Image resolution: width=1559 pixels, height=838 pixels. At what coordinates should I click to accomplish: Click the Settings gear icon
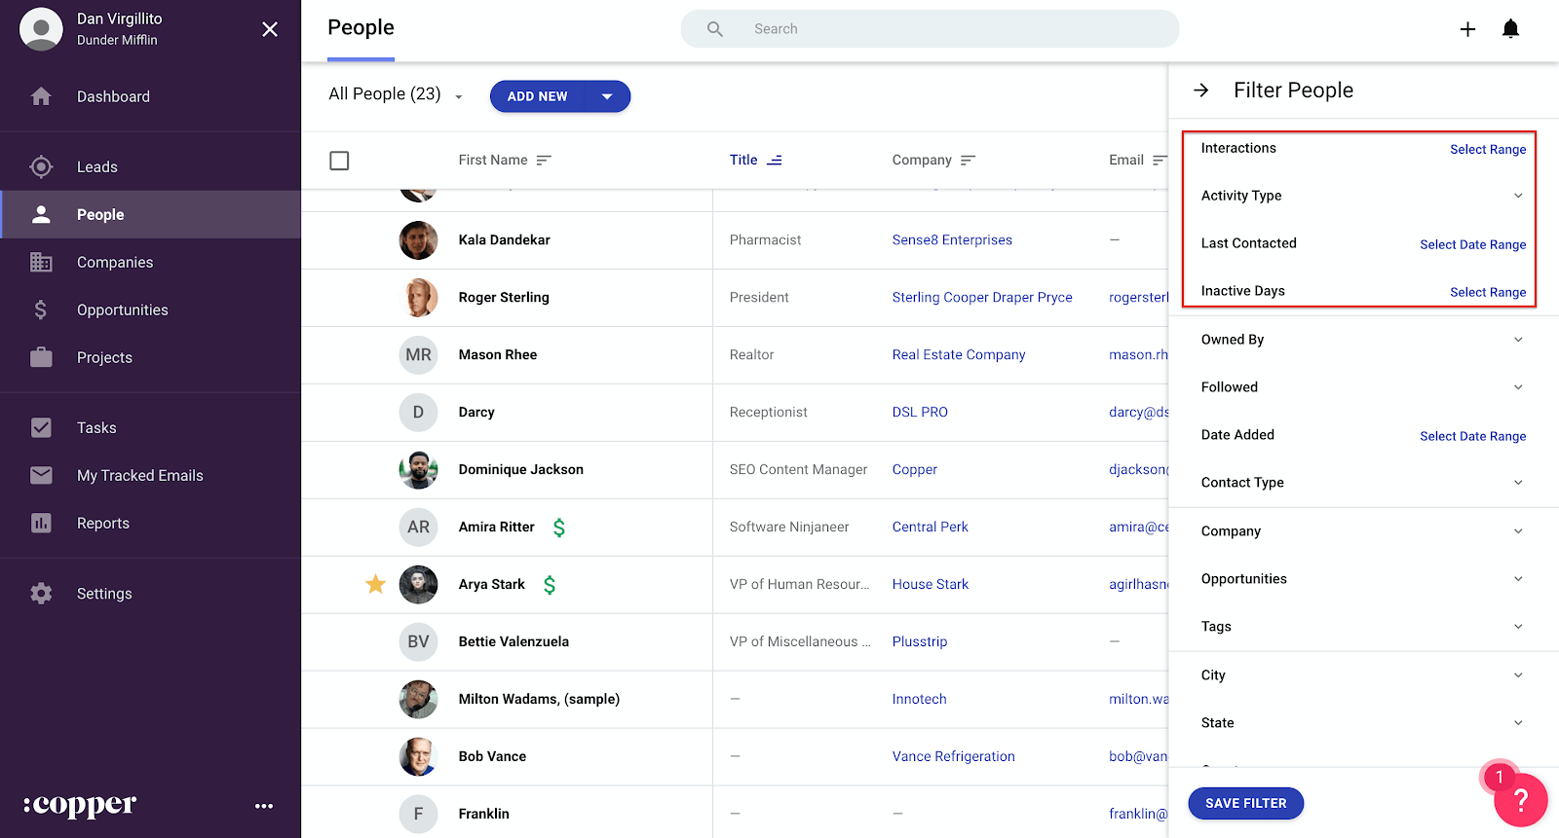tap(41, 593)
